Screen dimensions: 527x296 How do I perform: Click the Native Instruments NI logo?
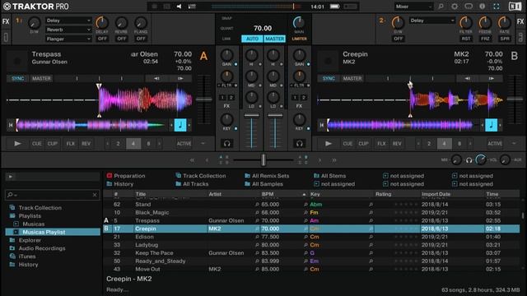515,7
